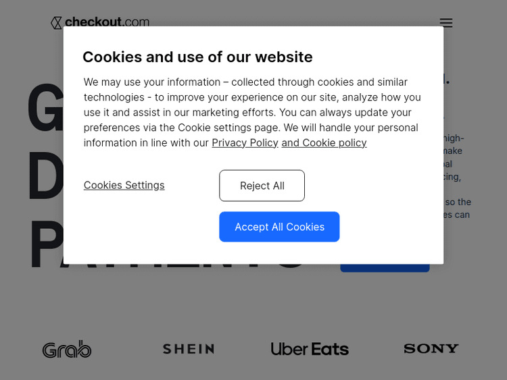The image size is (507, 380).
Task: Accept all cookies
Action: 279,227
